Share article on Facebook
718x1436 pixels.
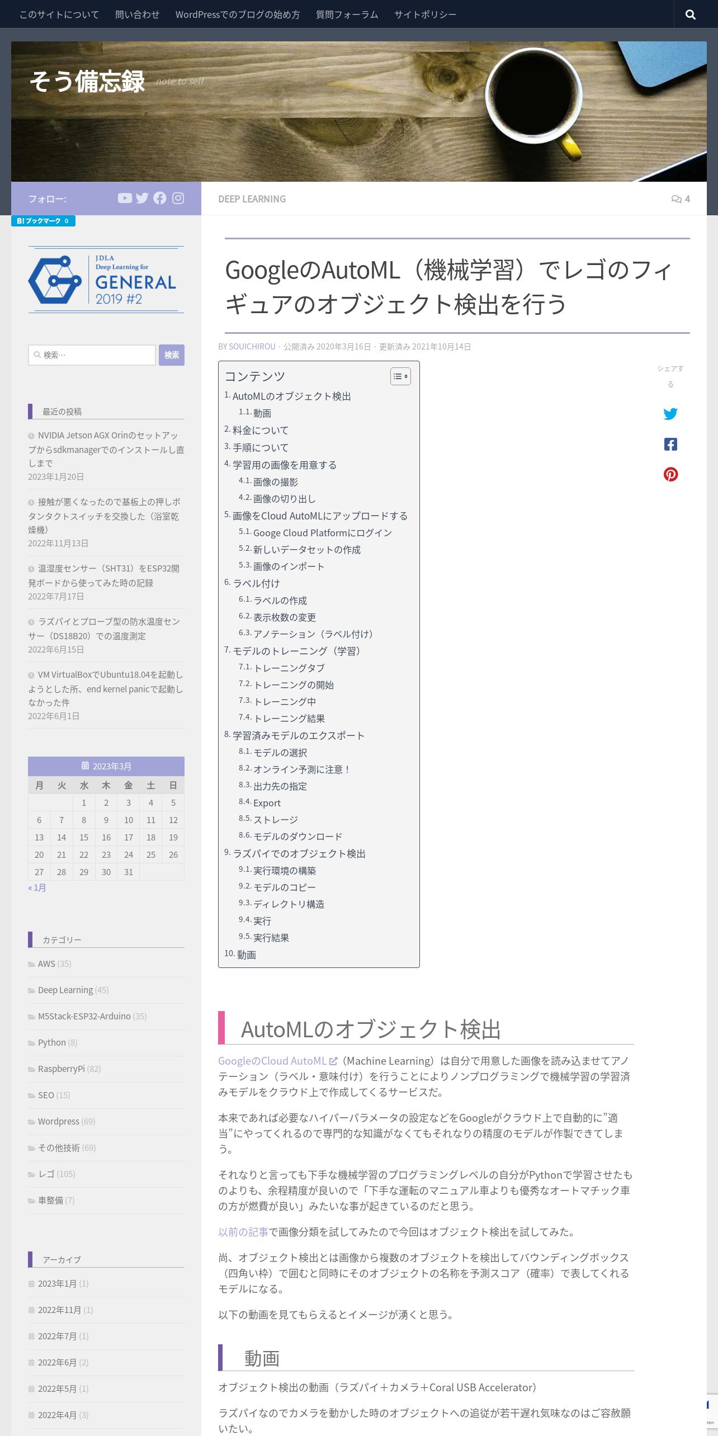coord(670,444)
